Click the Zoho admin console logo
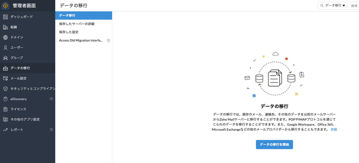The image size is (359, 163). tap(6, 5)
